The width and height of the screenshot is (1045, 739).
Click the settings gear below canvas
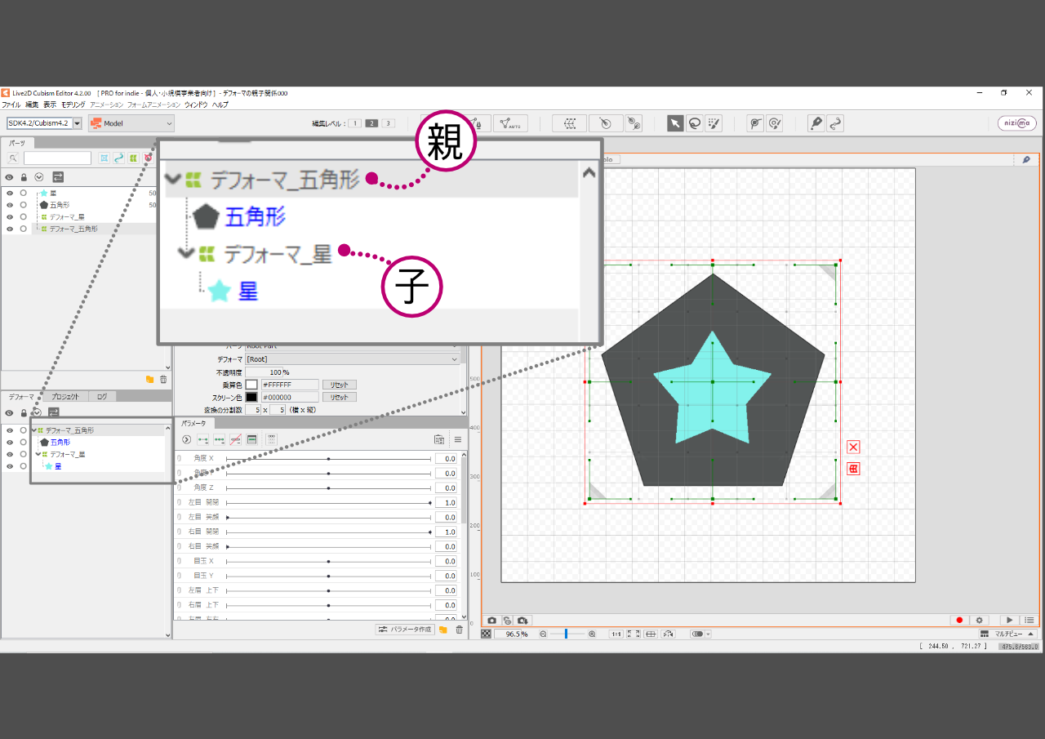click(x=980, y=621)
